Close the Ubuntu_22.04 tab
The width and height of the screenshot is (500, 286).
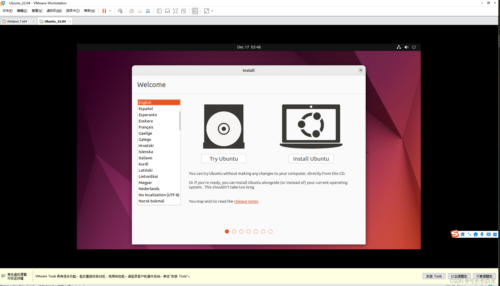point(70,21)
